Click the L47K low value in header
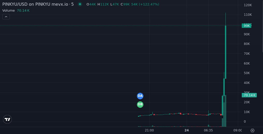This screenshot has height=134, width=263. click(x=115, y=4)
